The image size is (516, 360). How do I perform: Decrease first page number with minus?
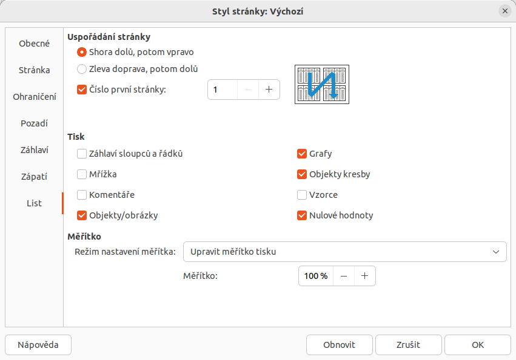click(248, 90)
